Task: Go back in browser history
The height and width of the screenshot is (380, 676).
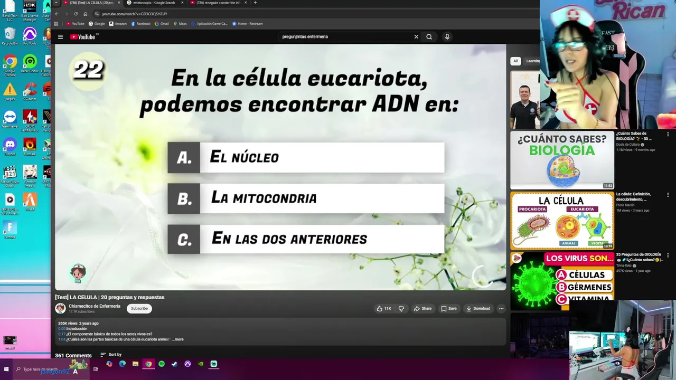Action: pyautogui.click(x=57, y=14)
